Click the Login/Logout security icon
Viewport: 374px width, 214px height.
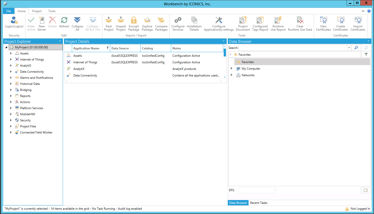(x=14, y=21)
